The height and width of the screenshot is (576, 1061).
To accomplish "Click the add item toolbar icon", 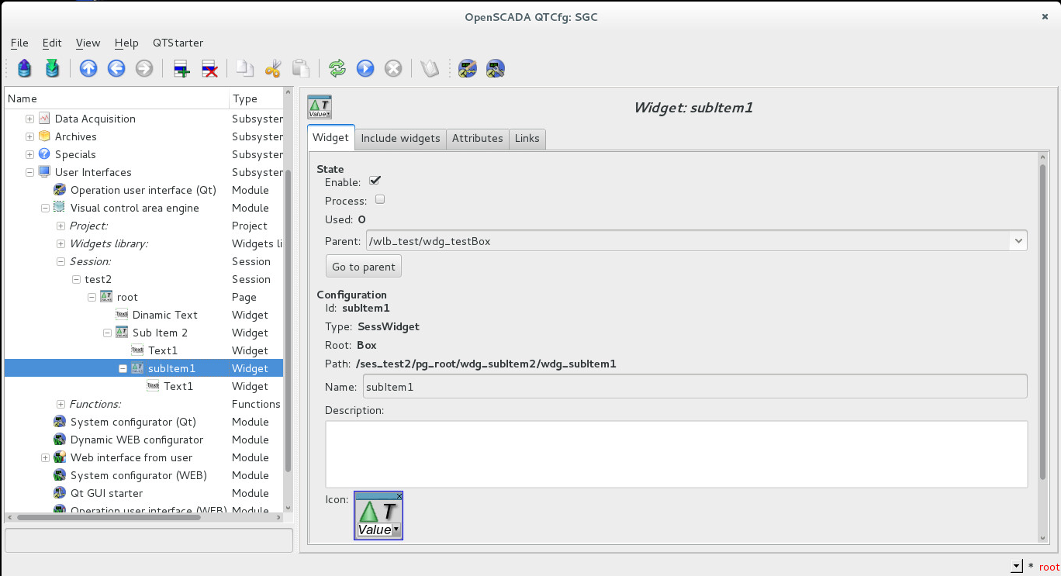I will 181,69.
